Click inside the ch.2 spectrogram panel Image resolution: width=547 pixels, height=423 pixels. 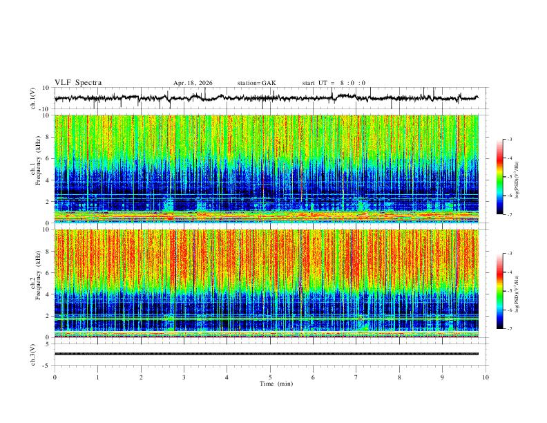(266, 283)
